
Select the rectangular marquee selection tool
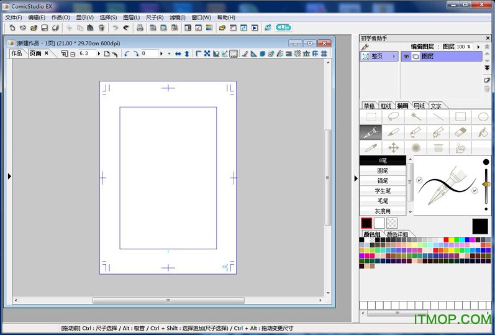pos(371,117)
